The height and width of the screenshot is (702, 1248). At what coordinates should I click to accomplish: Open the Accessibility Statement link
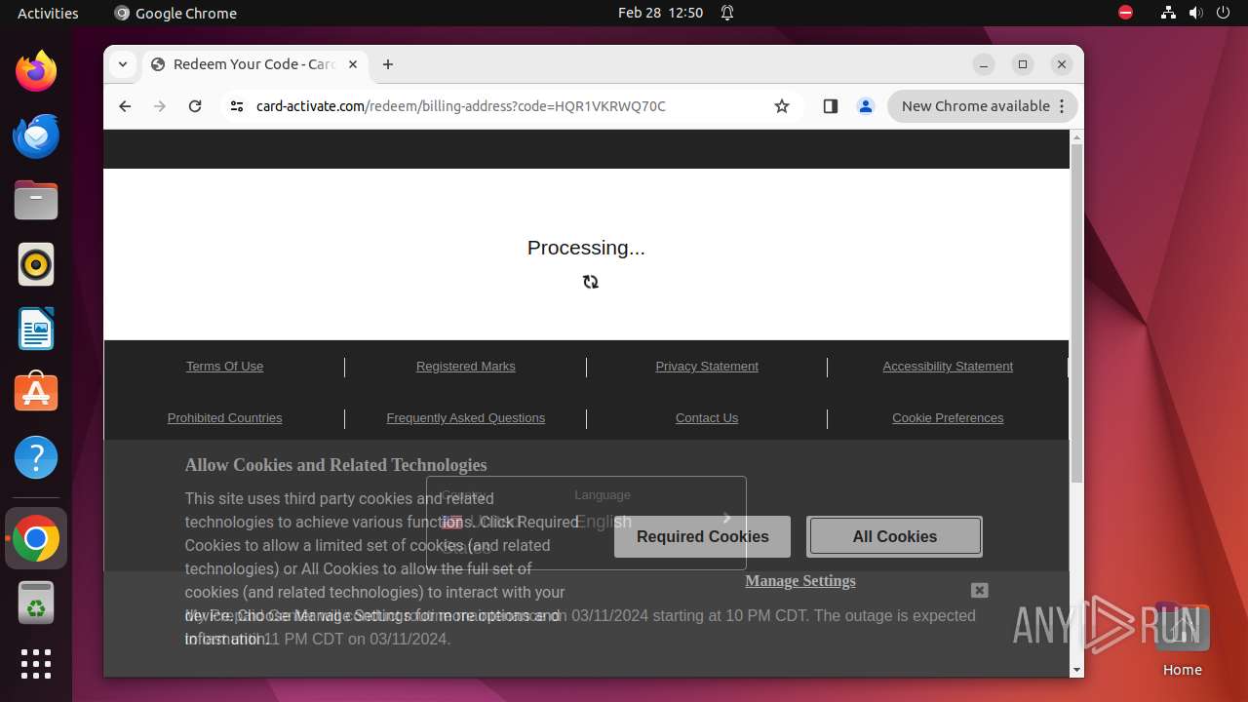click(x=948, y=367)
